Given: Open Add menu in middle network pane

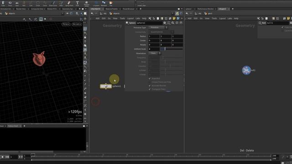Looking at the screenshot, I should pyautogui.click(x=97, y=18).
